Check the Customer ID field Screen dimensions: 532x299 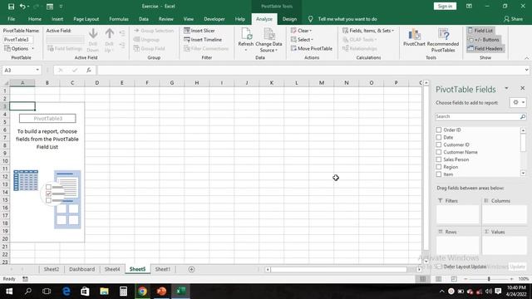point(439,145)
